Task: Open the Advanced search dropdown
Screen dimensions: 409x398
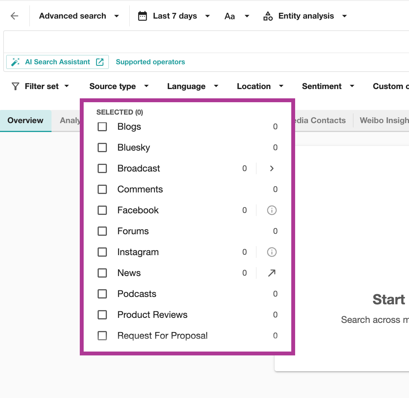Action: 79,16
